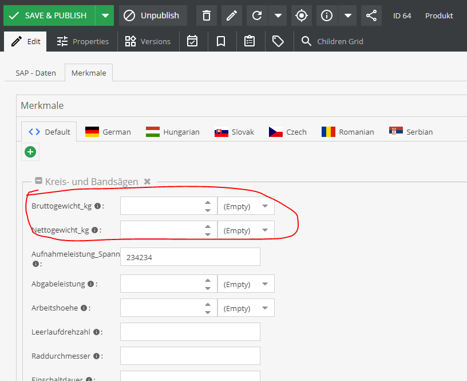Click the Abgabeleistung info icon

point(91,284)
